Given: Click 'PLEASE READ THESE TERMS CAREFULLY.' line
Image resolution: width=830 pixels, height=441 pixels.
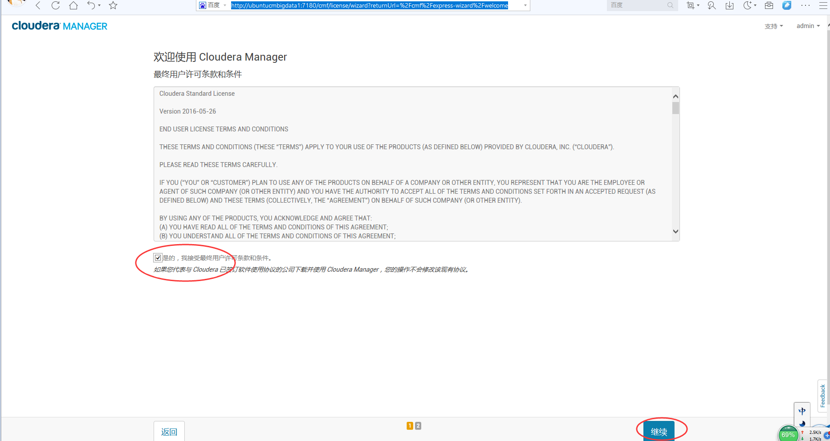Looking at the screenshot, I should (218, 165).
